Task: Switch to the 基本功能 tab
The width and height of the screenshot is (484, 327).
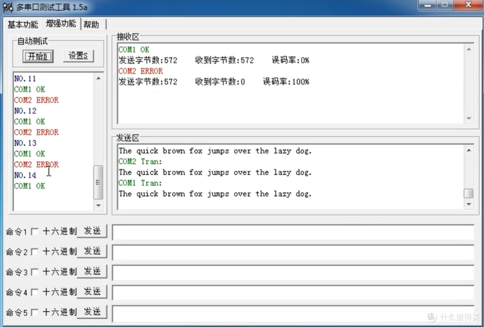Action: [x=22, y=24]
